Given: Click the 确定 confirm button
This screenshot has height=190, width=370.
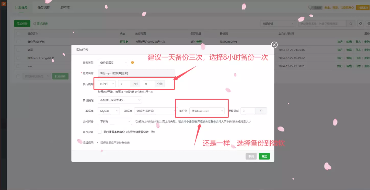Looking at the screenshot, I should coord(264,156).
